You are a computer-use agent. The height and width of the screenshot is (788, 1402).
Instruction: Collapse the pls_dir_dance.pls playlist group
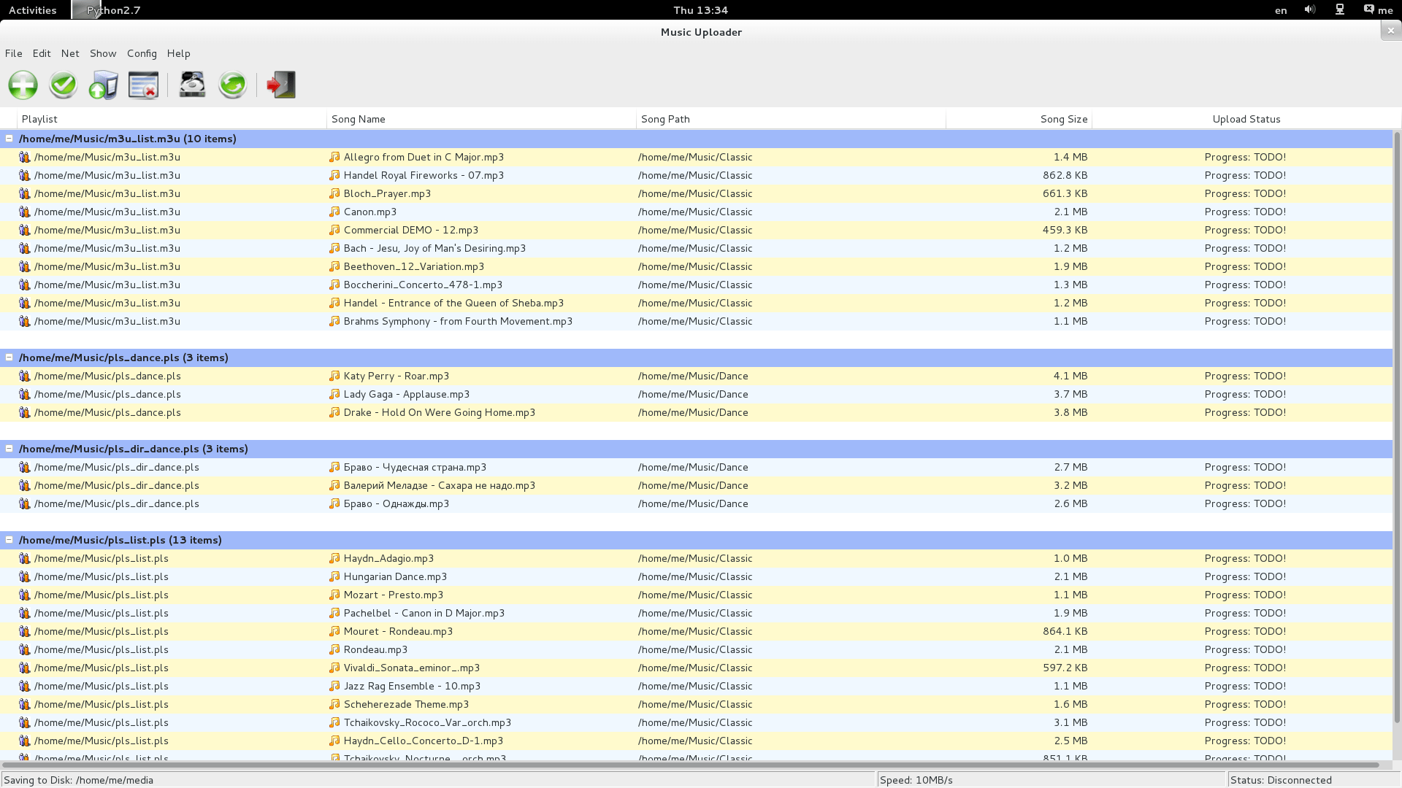point(9,449)
